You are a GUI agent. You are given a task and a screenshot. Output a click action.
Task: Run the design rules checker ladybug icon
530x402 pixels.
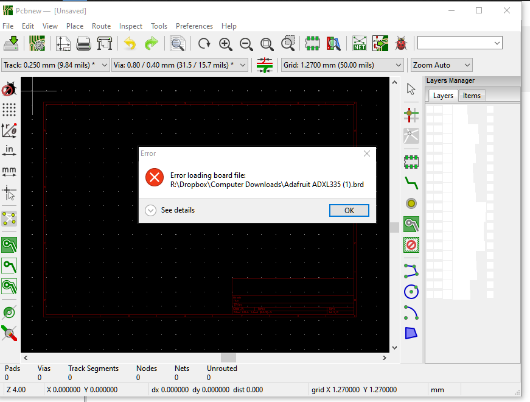coord(400,44)
